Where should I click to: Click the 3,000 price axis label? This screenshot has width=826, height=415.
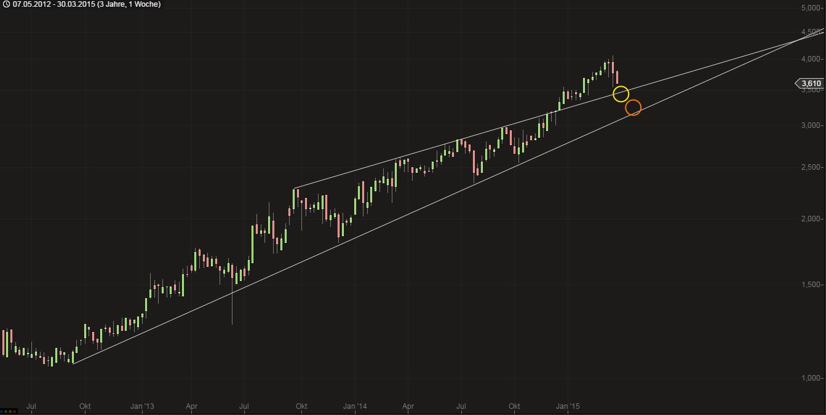tap(811, 125)
